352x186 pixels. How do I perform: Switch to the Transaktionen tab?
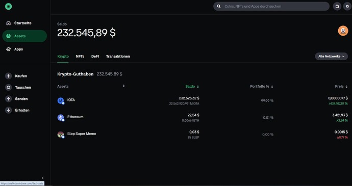(x=118, y=57)
